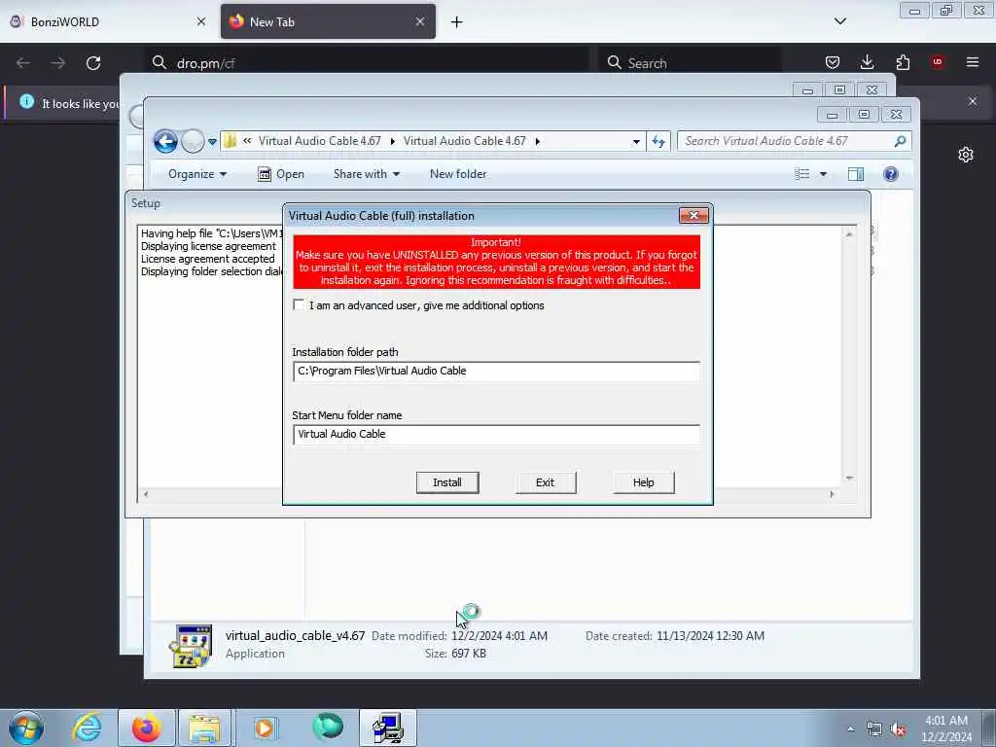
Task: Open Windows Media Player from the taskbar
Action: [x=265, y=728]
